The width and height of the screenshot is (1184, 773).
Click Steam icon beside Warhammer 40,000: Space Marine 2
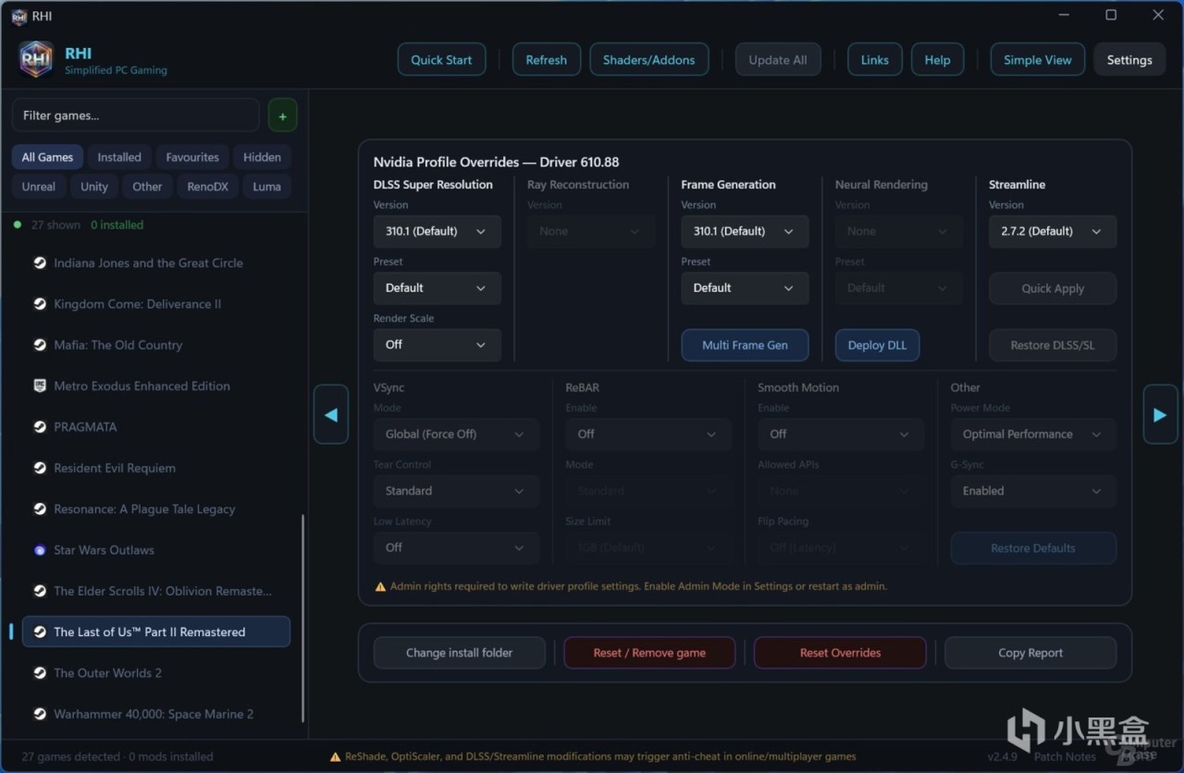click(40, 714)
